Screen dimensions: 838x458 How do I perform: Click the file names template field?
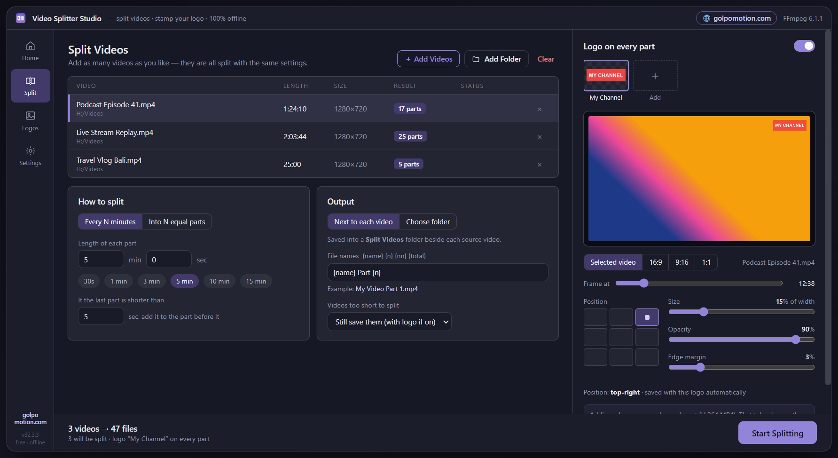438,272
